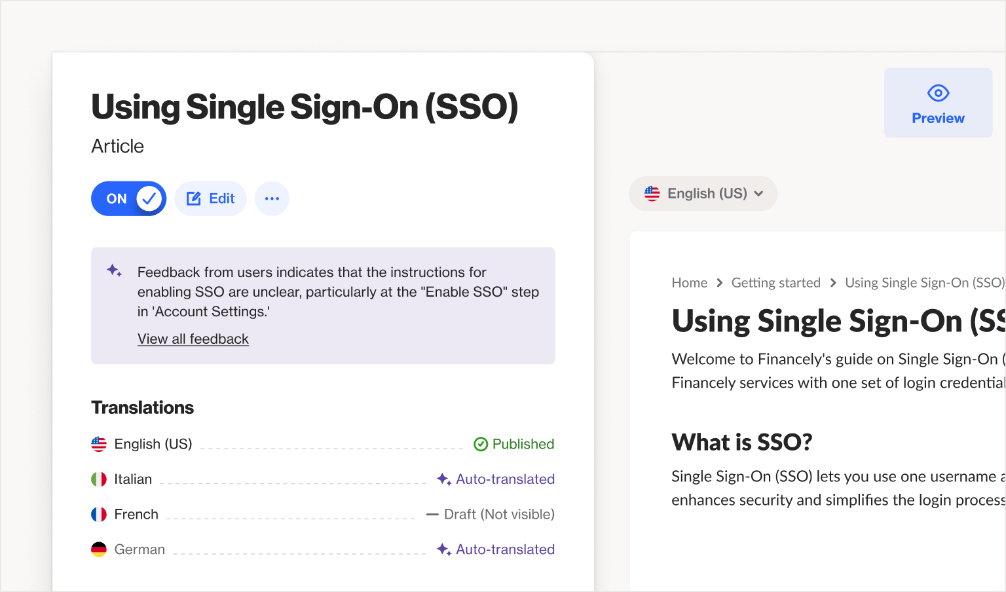Viewport: 1006px width, 592px height.
Task: Open the English (US) language dropdown
Action: pos(703,194)
